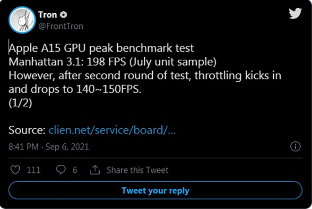Open the 8:41 PM Sep 6, 2021 timestamp
This screenshot has height=209, width=312.
tap(49, 147)
